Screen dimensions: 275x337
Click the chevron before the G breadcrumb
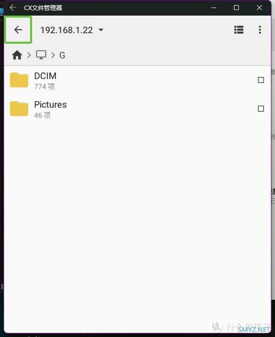pyautogui.click(x=53, y=55)
